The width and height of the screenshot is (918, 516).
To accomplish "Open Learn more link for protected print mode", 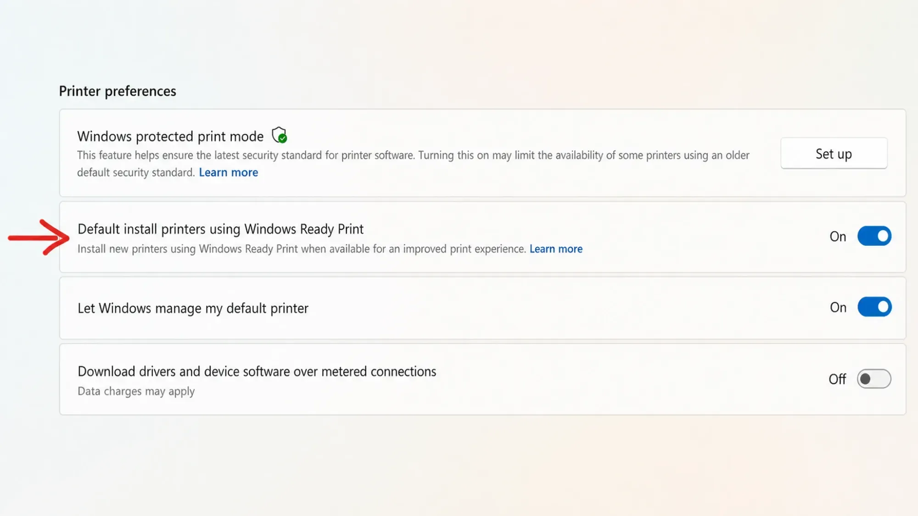I will coord(229,172).
